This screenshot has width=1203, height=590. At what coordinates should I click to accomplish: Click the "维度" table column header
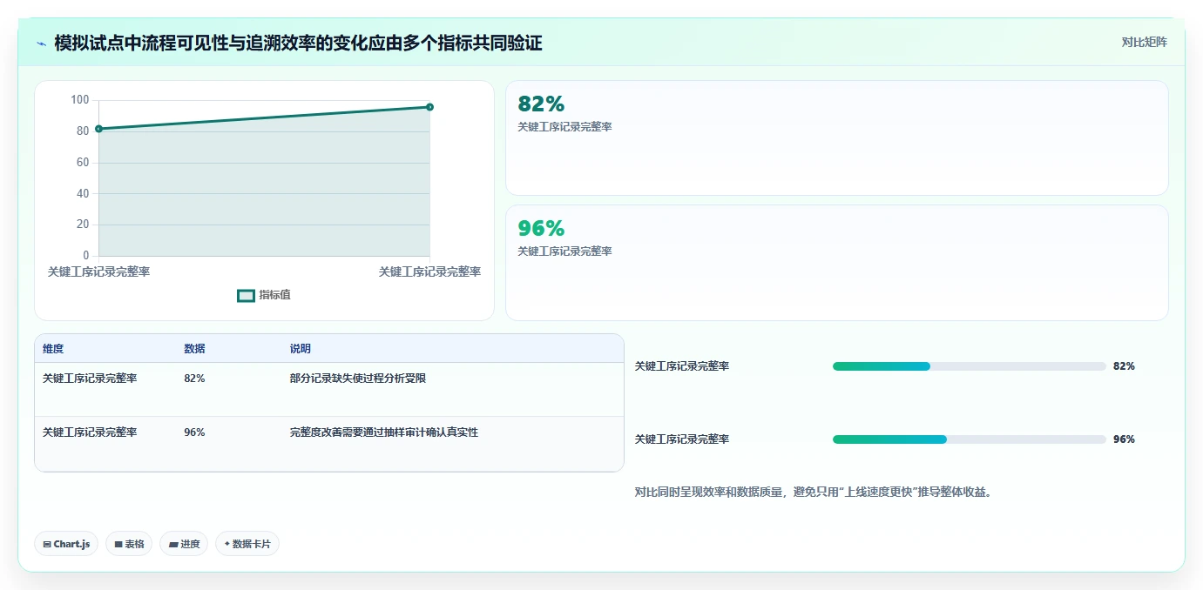53,349
